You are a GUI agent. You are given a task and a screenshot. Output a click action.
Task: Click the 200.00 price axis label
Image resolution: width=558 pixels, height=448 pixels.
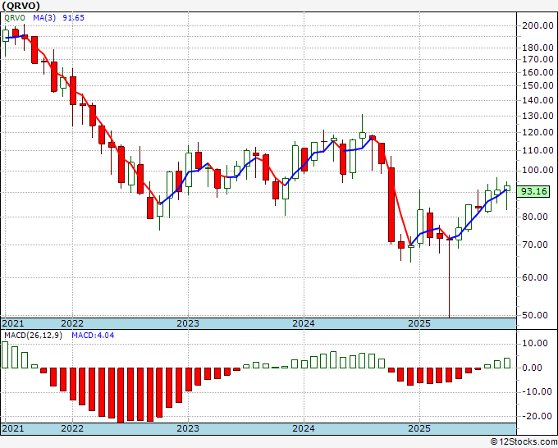[537, 25]
